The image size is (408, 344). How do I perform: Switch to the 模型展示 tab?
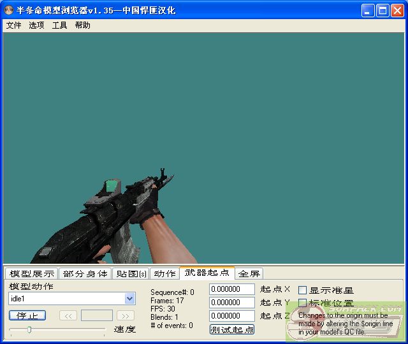coord(32,273)
